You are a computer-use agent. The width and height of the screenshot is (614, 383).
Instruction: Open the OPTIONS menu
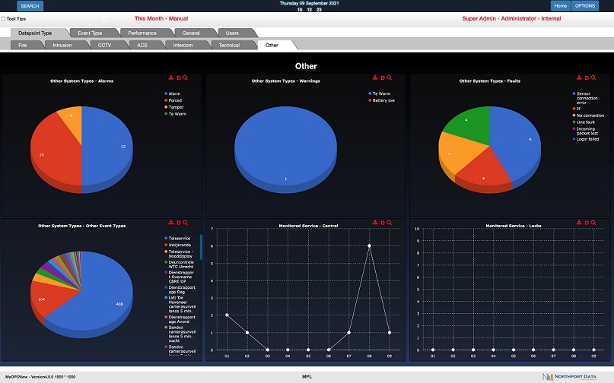pos(584,5)
